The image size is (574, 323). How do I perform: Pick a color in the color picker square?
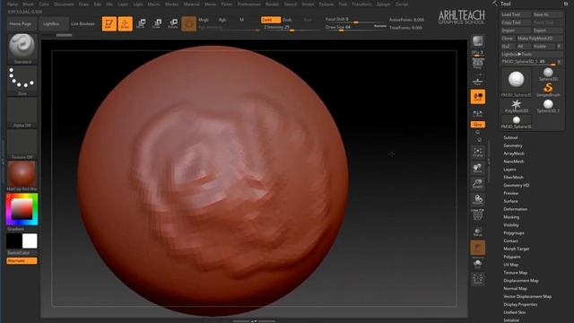tap(22, 209)
